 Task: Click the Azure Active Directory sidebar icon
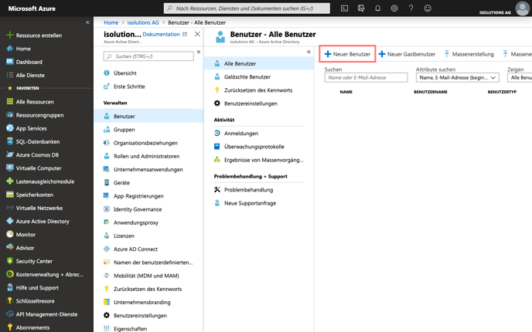[x=10, y=221]
